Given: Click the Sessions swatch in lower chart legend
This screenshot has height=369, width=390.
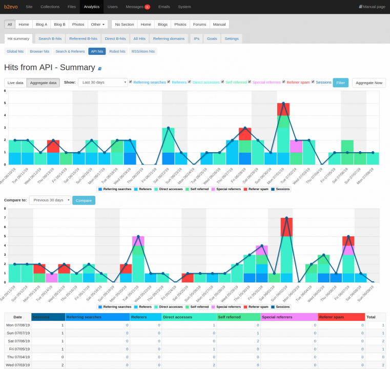Looking at the screenshot, I should pyautogui.click(x=273, y=307).
